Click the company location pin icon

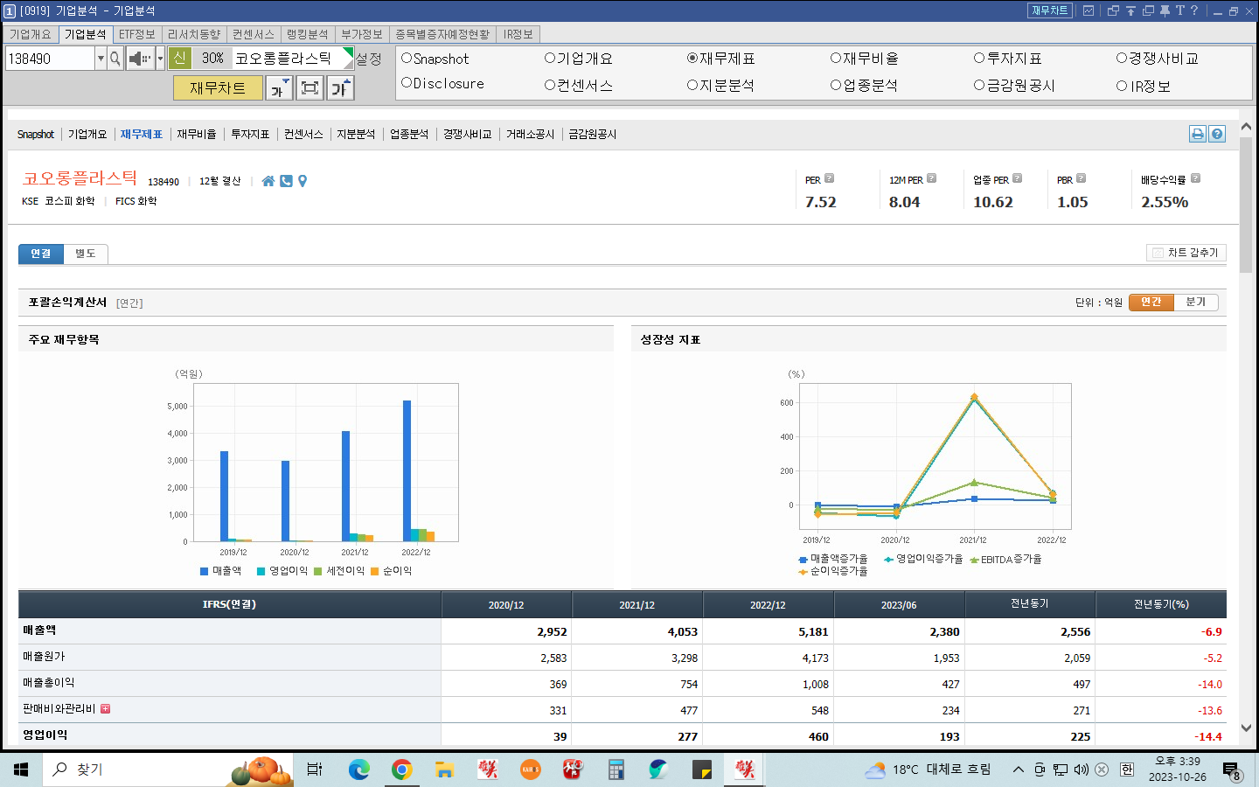303,181
